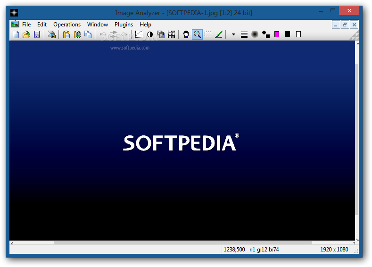Click the 1920 x 1080 size readout
Image resolution: width=372 pixels, height=267 pixels.
point(334,250)
